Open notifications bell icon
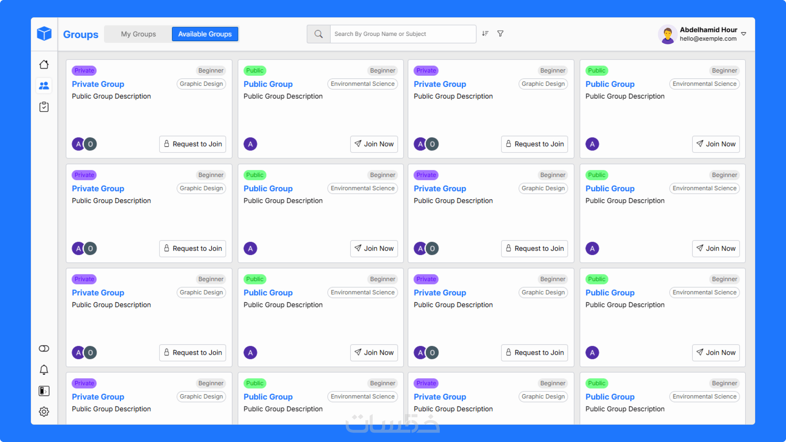The width and height of the screenshot is (786, 442). 44,370
